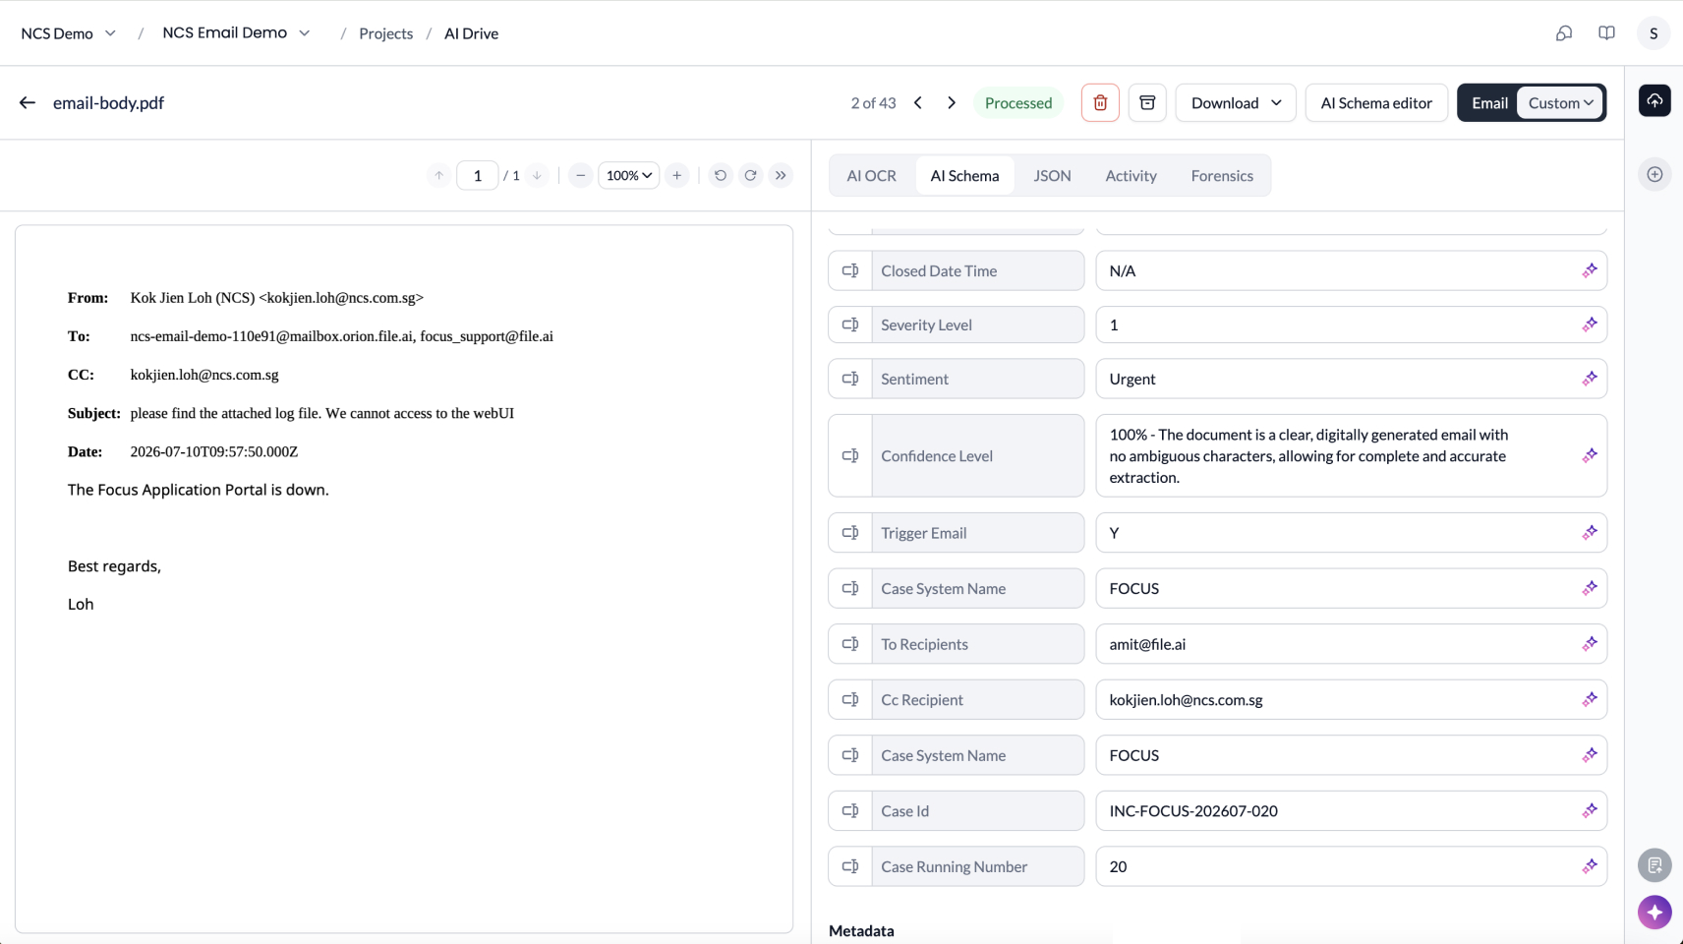
Task: Open the purple AI assistant sparkle button
Action: 1654,912
